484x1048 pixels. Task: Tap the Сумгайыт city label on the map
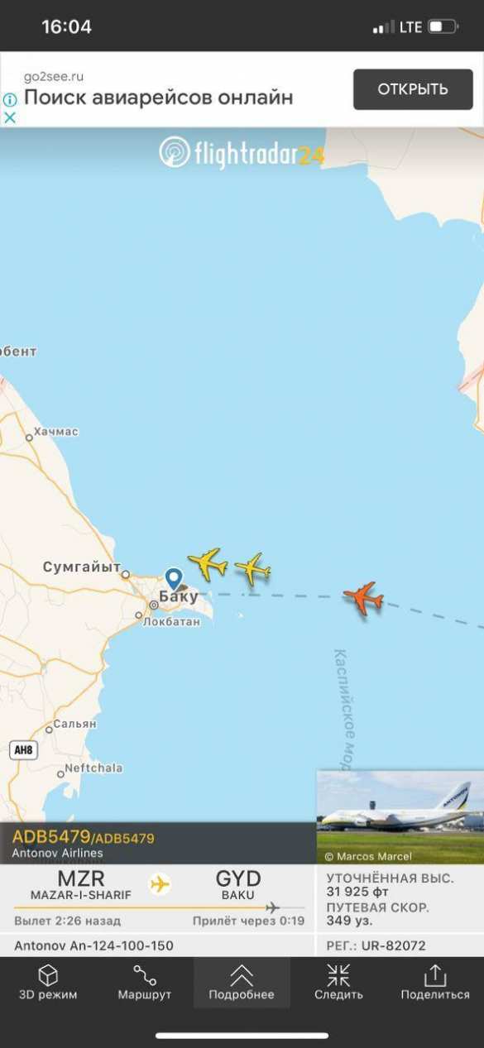coord(82,567)
